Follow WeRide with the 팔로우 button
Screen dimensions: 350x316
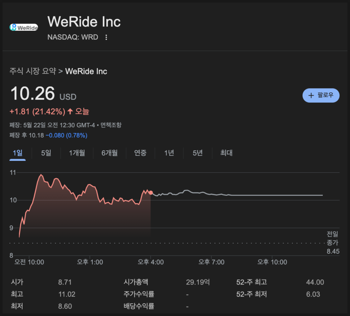point(321,95)
